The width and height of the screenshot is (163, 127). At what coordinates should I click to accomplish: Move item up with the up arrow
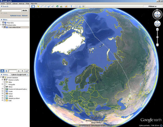18,71
